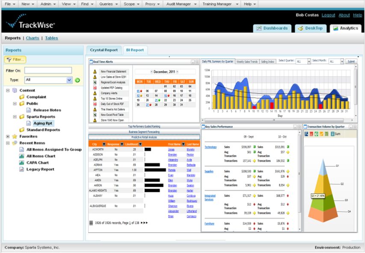The width and height of the screenshot is (365, 253).
Task: Click the Regional Excel Analysis alert icon
Action: (x=95, y=82)
